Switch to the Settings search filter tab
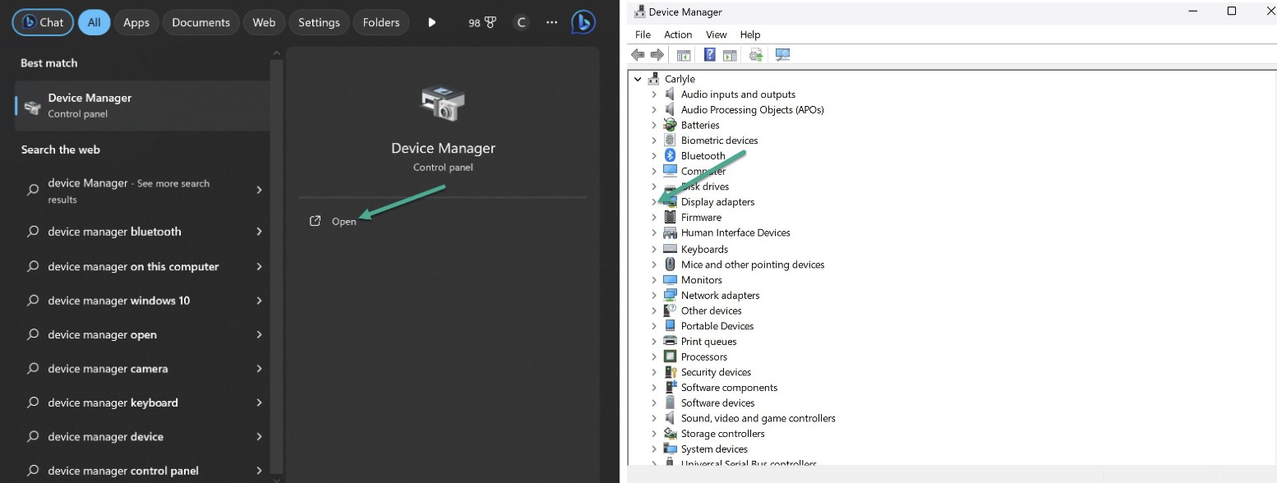This screenshot has width=1277, height=483. click(319, 22)
